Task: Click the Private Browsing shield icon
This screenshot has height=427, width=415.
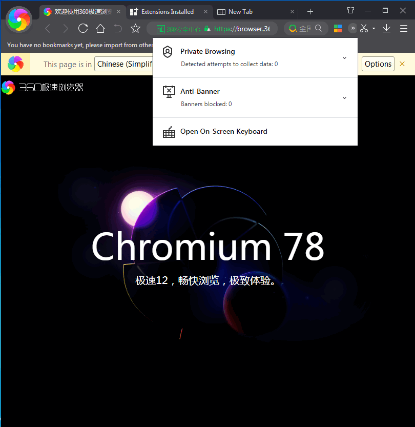Action: pyautogui.click(x=168, y=52)
